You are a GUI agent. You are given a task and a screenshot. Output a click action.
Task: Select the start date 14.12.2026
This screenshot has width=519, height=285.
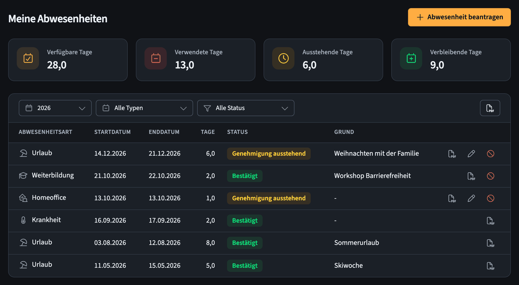[110, 154]
